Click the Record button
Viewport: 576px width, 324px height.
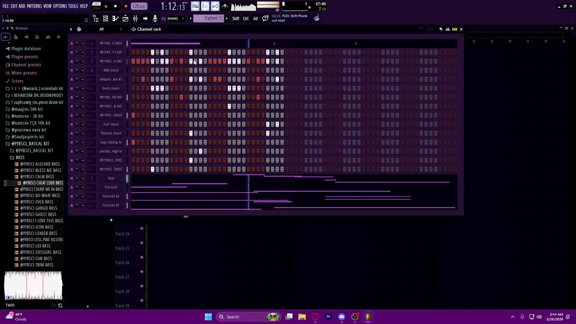tap(126, 6)
